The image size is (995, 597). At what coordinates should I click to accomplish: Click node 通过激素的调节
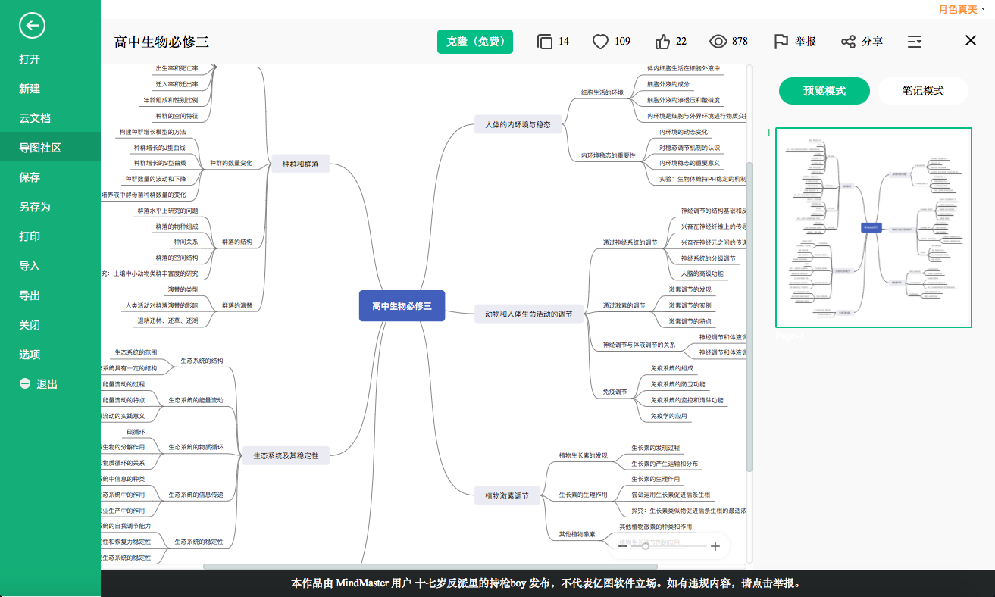point(624,305)
